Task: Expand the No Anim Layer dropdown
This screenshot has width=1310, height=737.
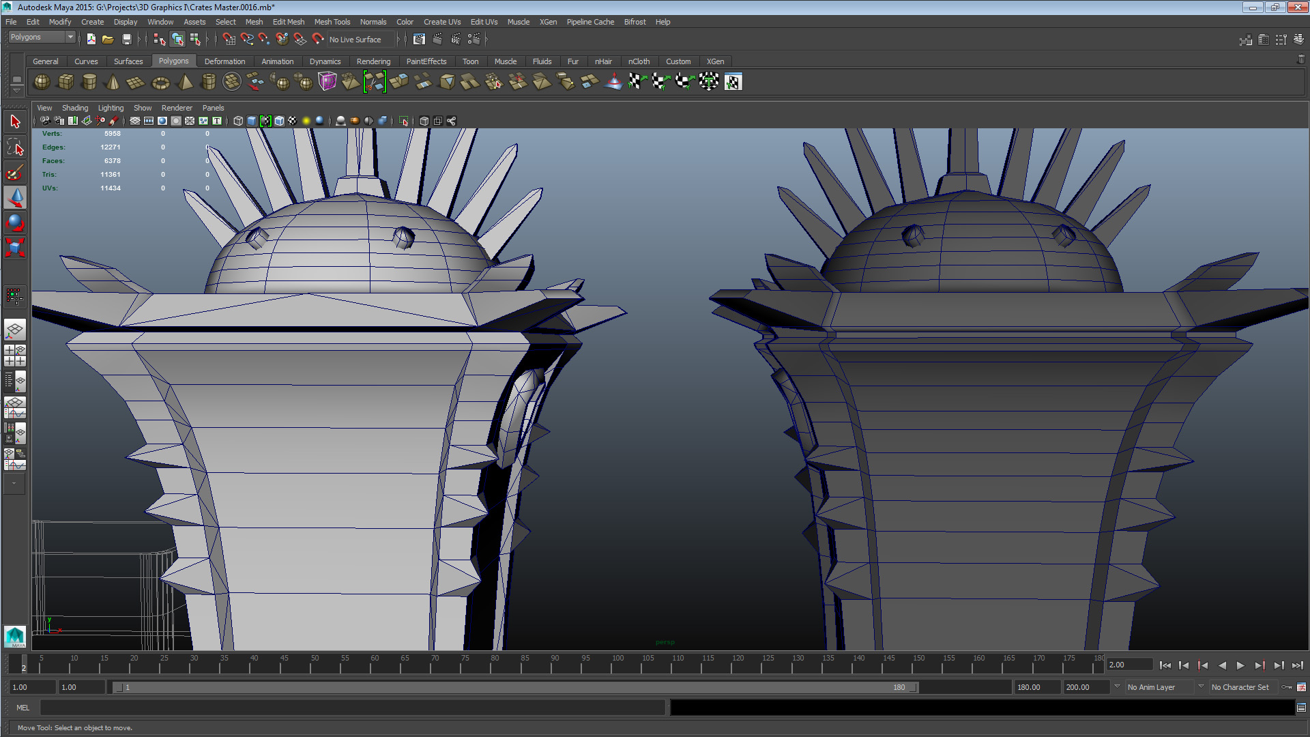Action: coord(1160,687)
